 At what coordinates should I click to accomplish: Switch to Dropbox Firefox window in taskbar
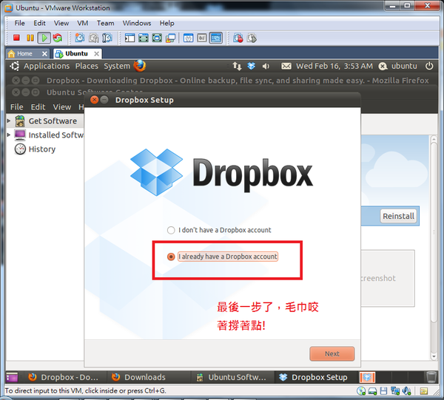(x=64, y=377)
